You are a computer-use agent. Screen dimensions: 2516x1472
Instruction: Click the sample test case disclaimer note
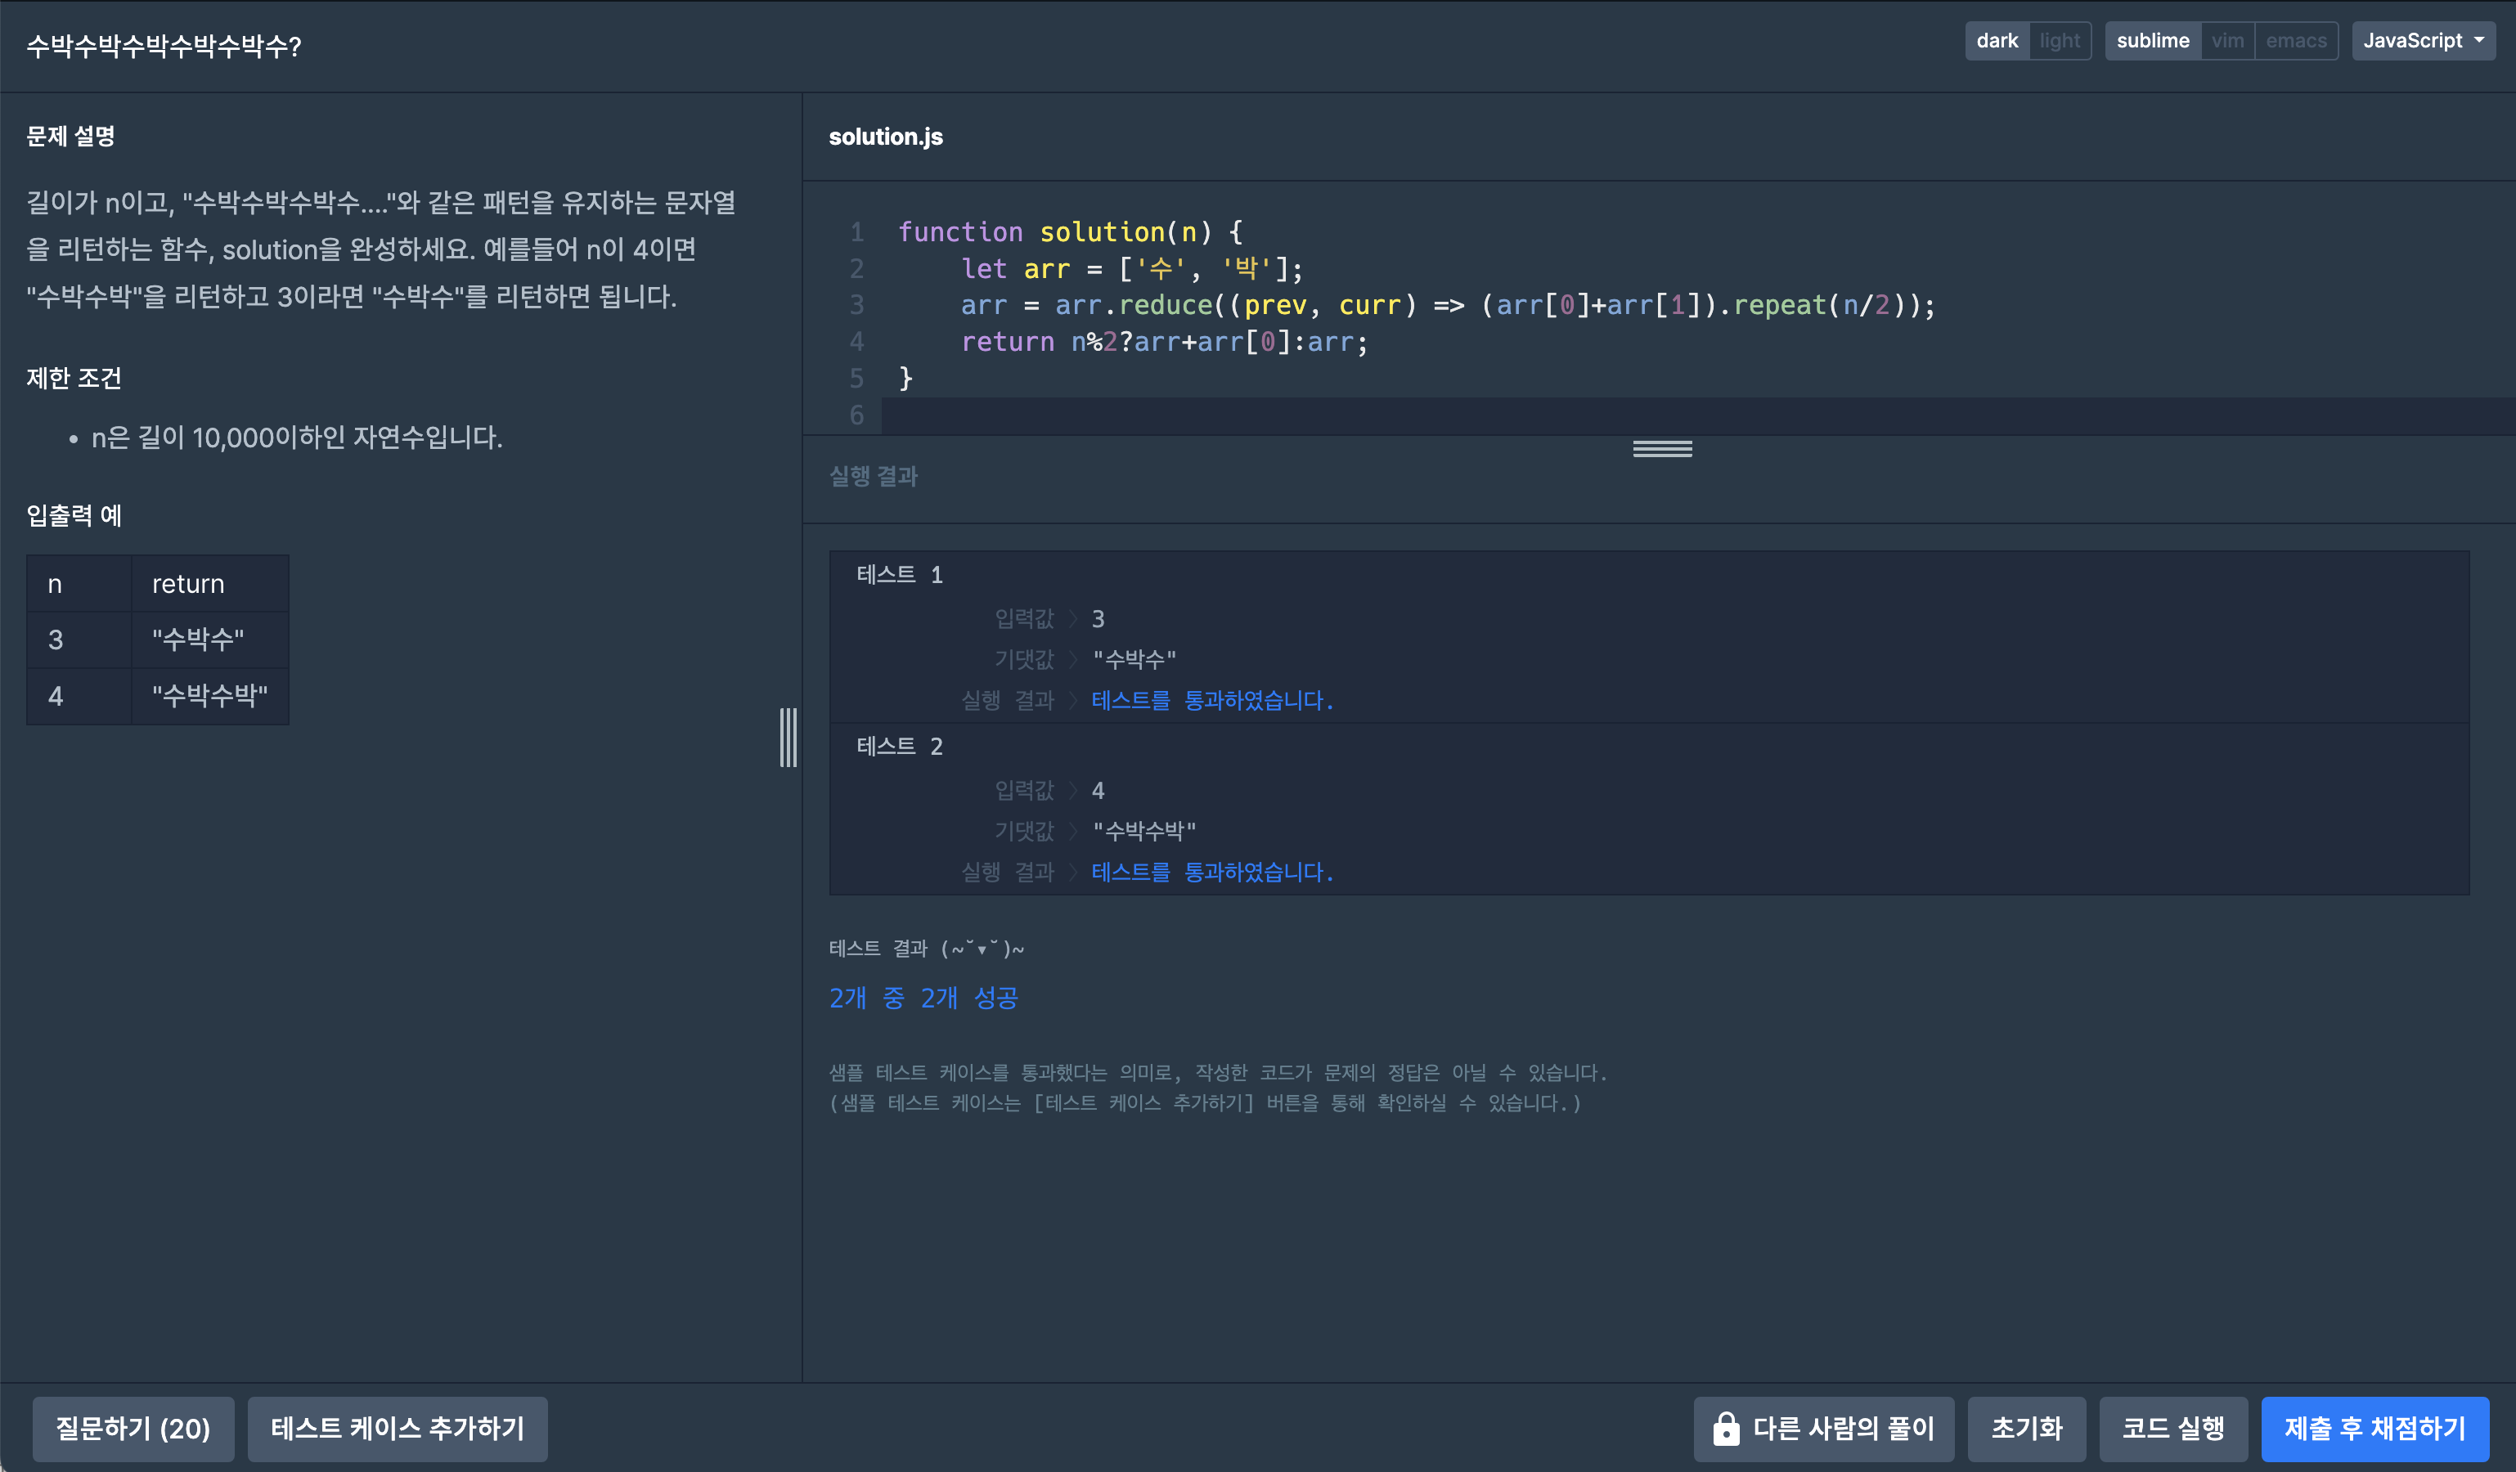pos(1218,1088)
